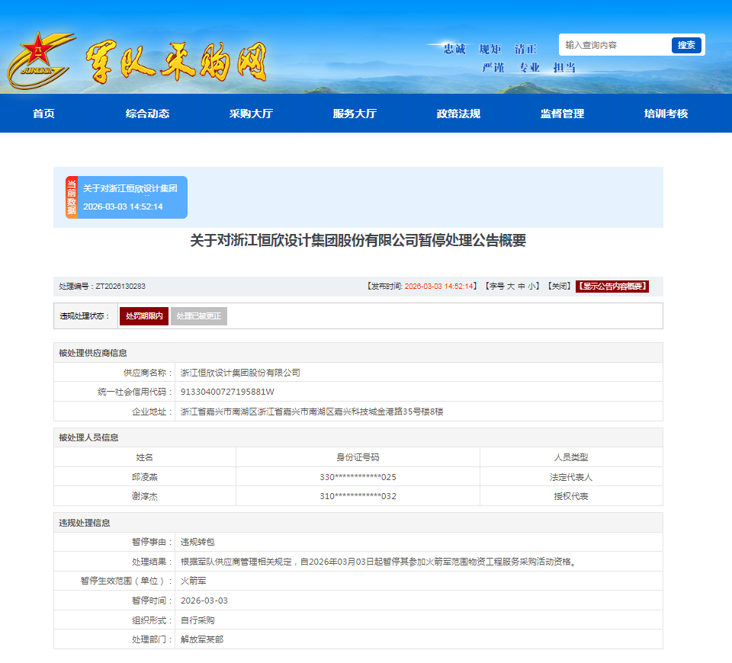732x663 pixels.
Task: Click the 军队采购网 site title graphic
Action: point(176,61)
